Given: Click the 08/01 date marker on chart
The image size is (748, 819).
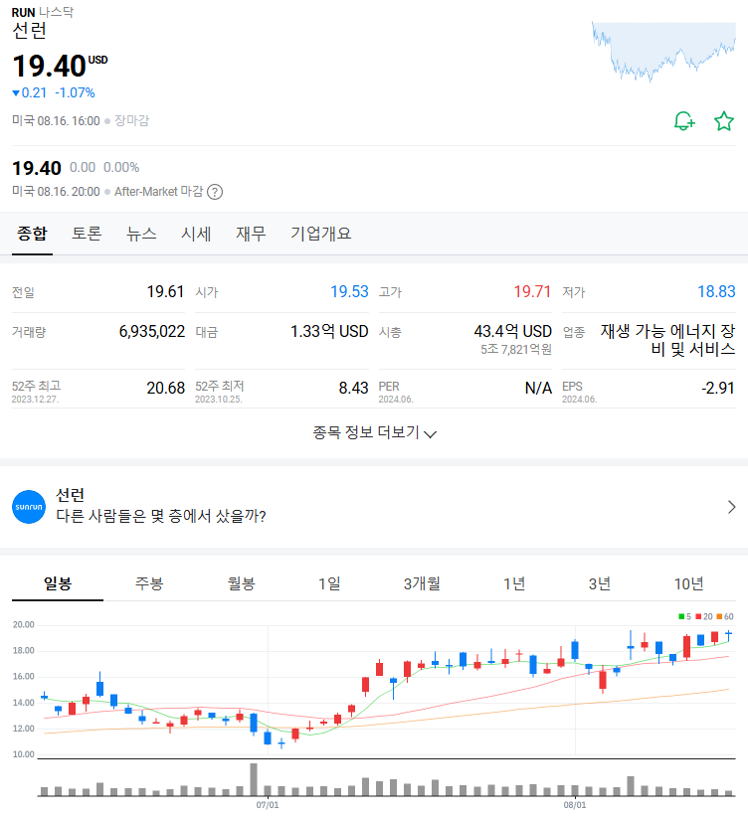Looking at the screenshot, I should (575, 805).
